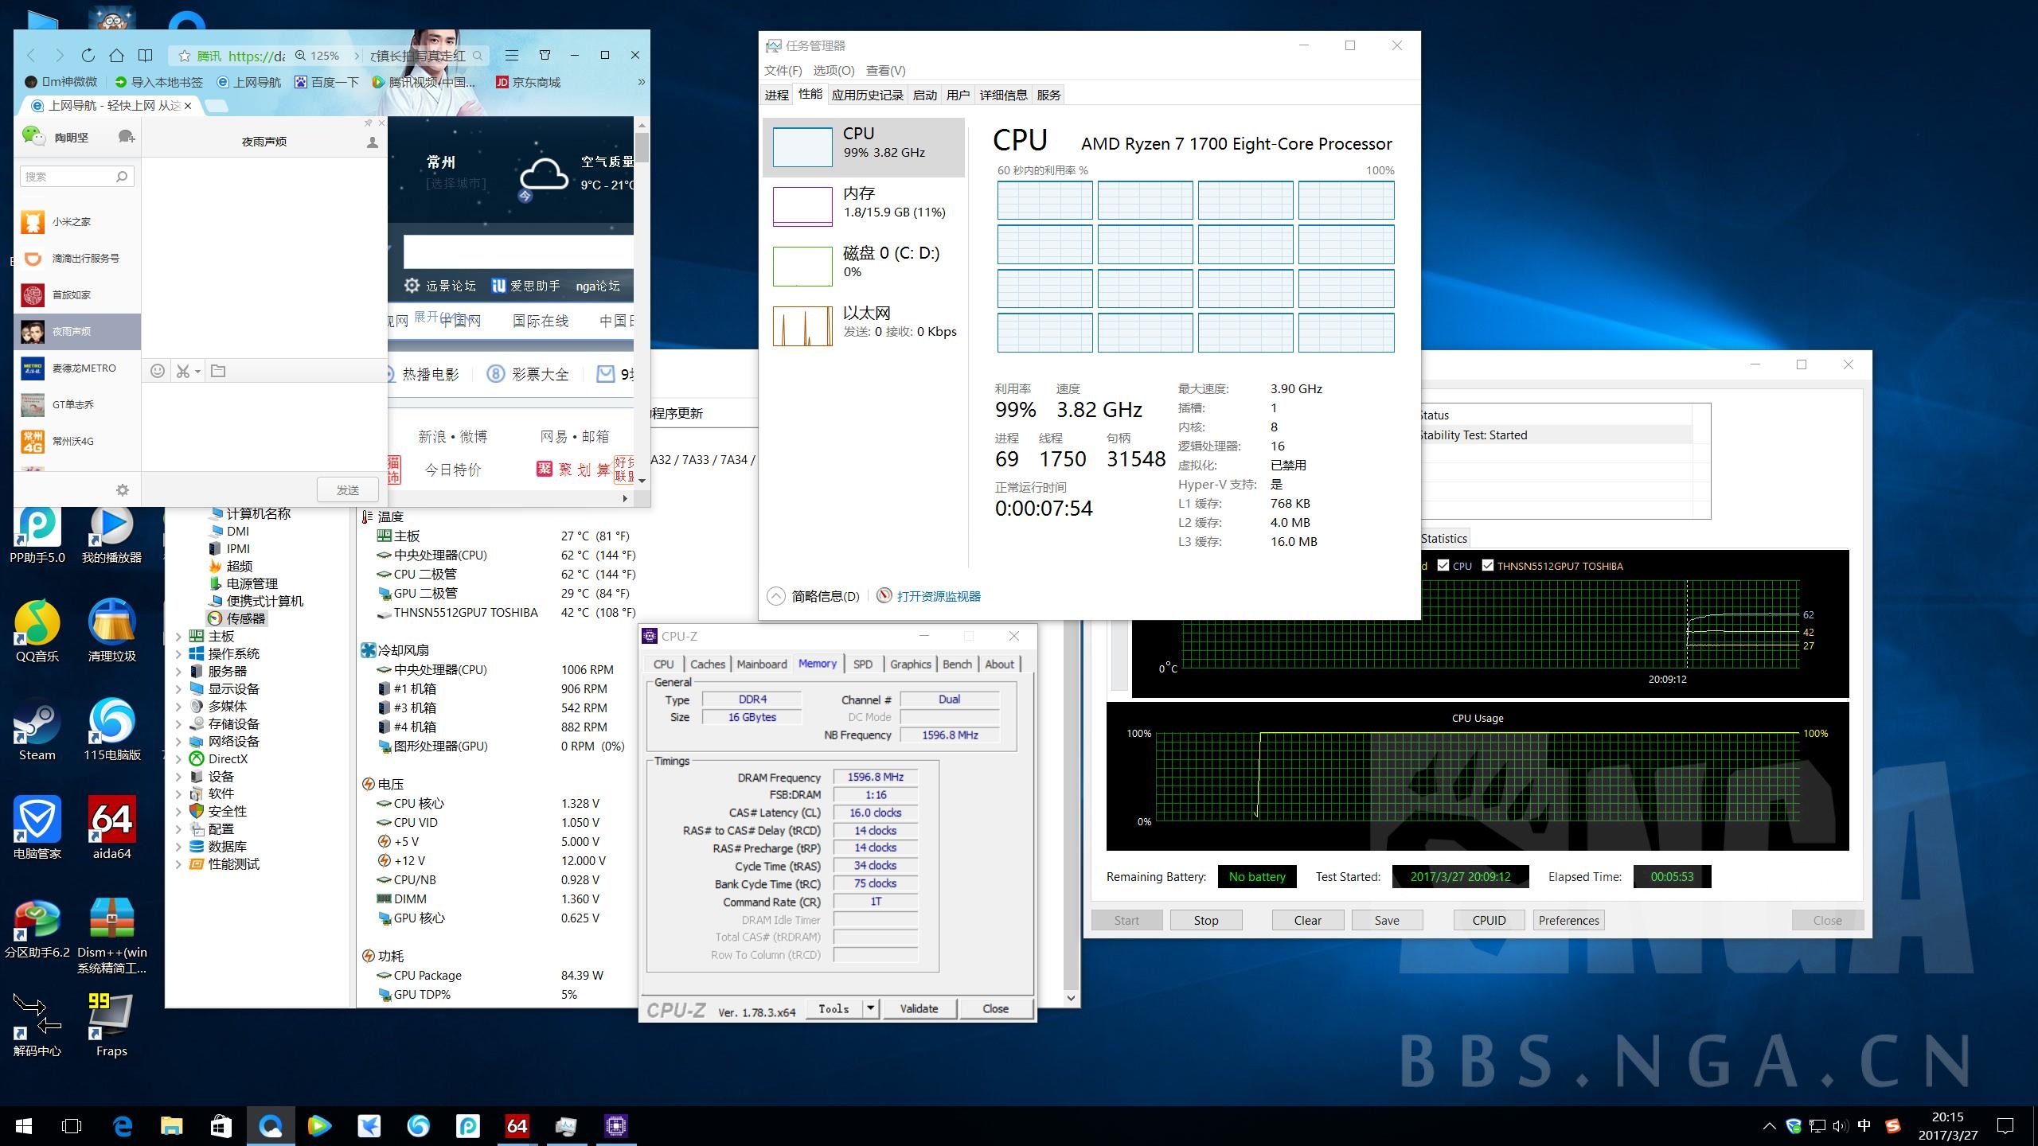This screenshot has height=1146, width=2038.
Task: Switch to 详细信息 tab in Task Manager
Action: [1003, 95]
